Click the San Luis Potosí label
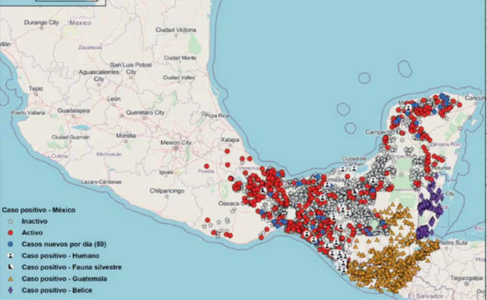Viewport: 487px width, 300px height. click(131, 65)
